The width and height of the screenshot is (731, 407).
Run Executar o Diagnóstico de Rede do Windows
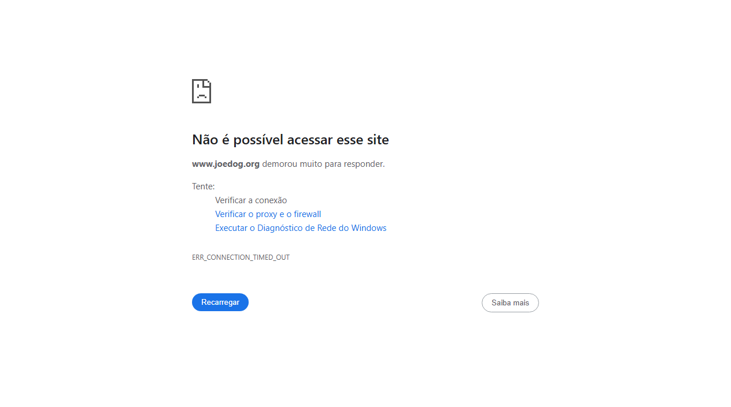tap(301, 228)
